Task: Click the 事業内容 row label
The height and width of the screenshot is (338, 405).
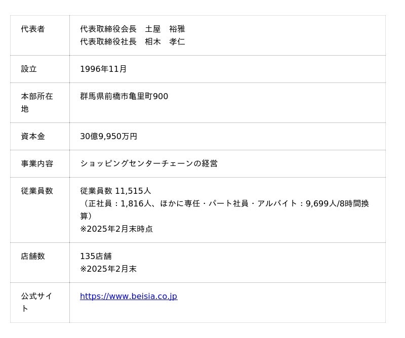Action: [37, 164]
